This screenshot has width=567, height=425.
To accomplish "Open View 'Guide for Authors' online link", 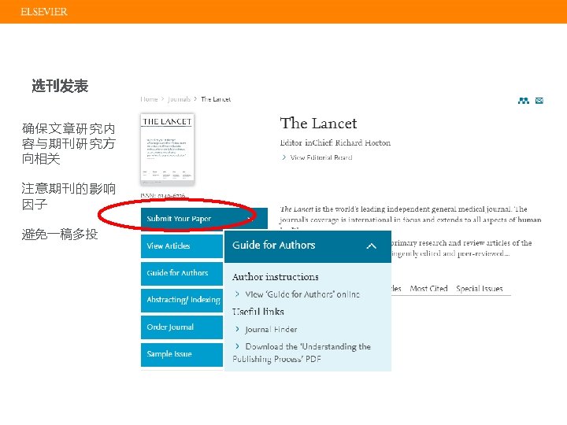I will 302,294.
